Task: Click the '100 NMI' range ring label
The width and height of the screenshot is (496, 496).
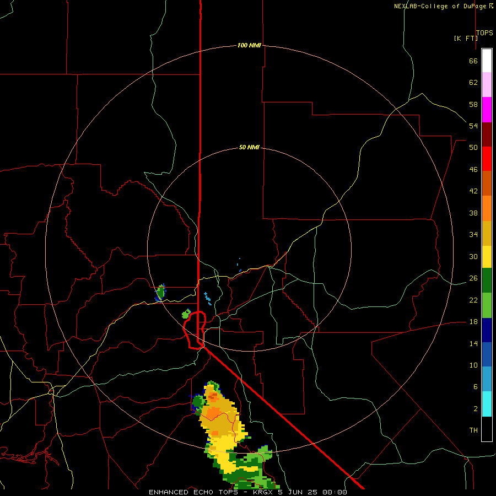Action: pos(249,45)
